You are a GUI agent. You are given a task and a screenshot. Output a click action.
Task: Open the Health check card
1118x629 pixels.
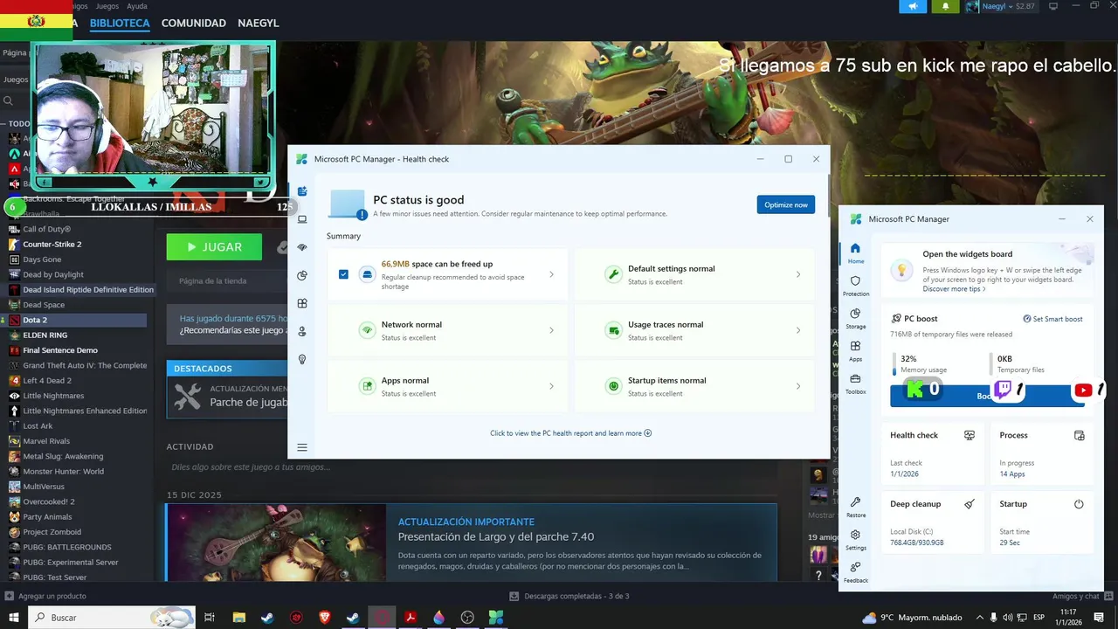pyautogui.click(x=933, y=453)
